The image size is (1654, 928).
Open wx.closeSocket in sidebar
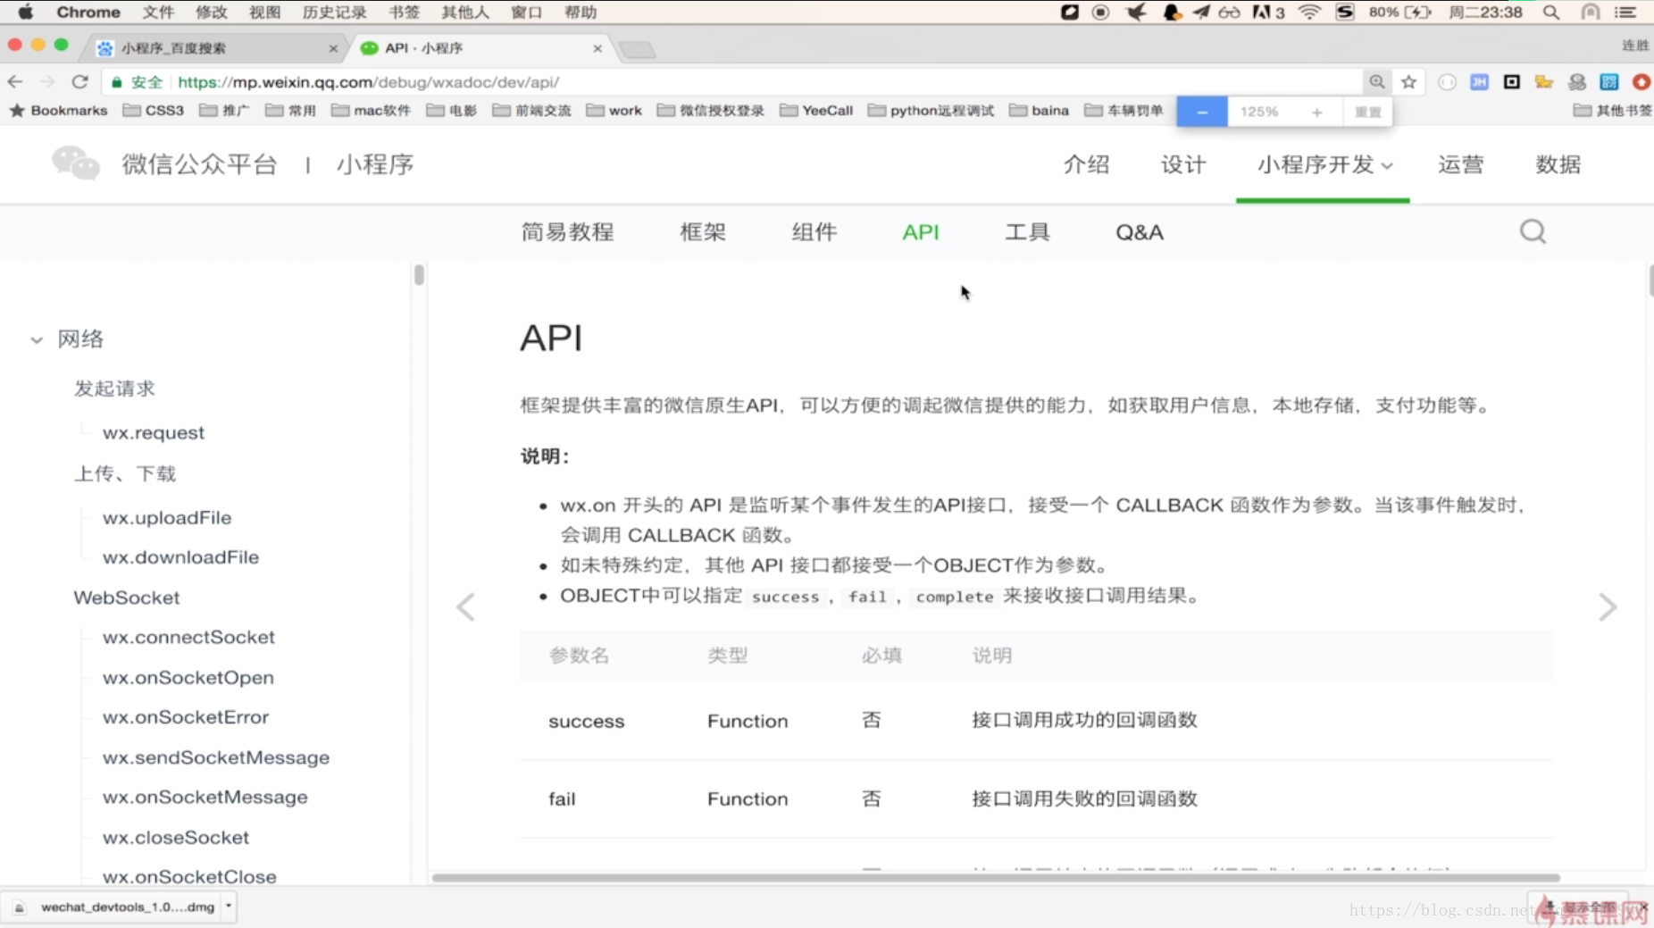tap(176, 838)
